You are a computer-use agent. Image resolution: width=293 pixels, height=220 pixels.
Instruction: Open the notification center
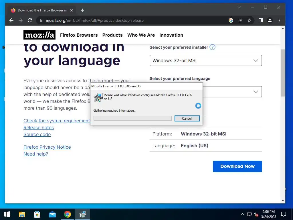pyautogui.click(x=284, y=214)
